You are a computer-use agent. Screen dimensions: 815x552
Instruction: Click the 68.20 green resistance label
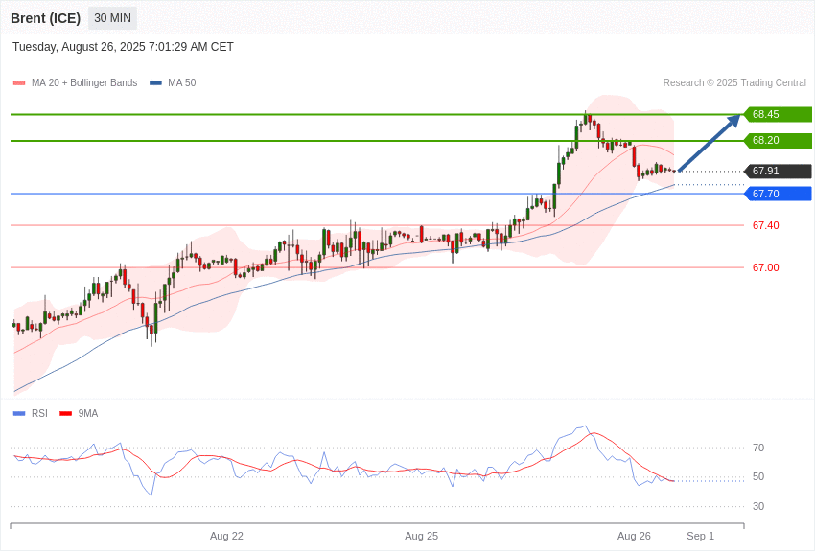click(x=778, y=140)
